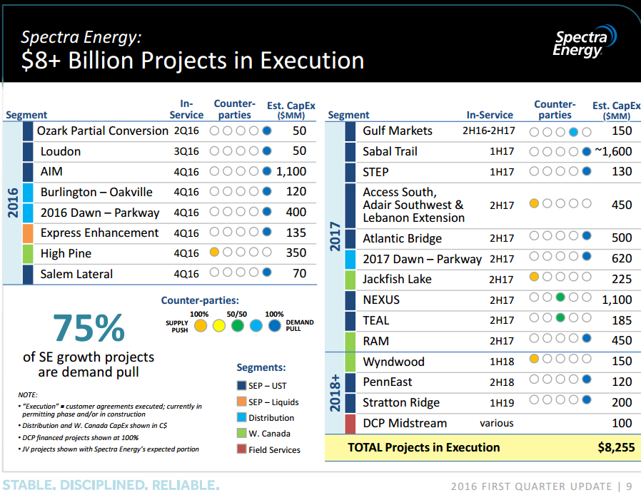The width and height of the screenshot is (641, 495).
Task: Click the W. Canada legend square
Action: click(x=241, y=434)
